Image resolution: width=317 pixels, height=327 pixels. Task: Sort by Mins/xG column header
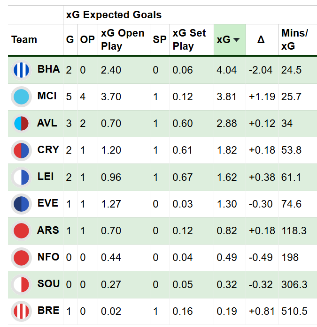(294, 40)
